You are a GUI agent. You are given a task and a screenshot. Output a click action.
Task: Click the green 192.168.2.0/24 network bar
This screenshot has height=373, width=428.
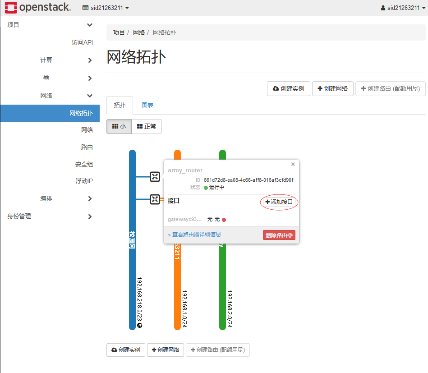pyautogui.click(x=222, y=287)
